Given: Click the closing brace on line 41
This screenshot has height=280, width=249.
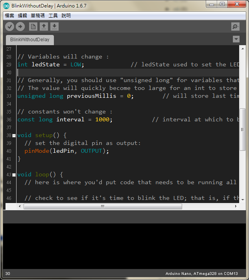Looking at the screenshot, I should click(x=19, y=159).
